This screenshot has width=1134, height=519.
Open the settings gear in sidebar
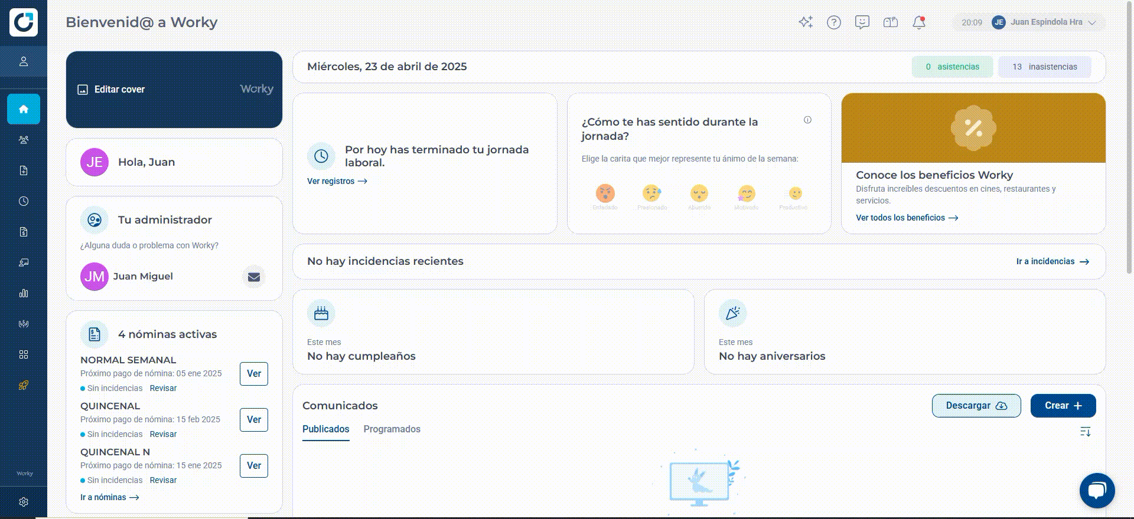24,502
